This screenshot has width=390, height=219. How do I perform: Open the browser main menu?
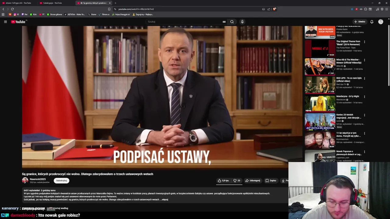point(386,9)
